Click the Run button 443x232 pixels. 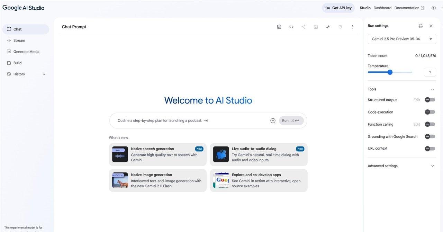pos(291,121)
